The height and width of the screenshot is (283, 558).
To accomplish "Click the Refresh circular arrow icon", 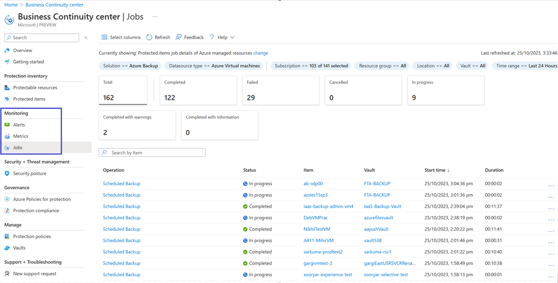I will pos(150,37).
